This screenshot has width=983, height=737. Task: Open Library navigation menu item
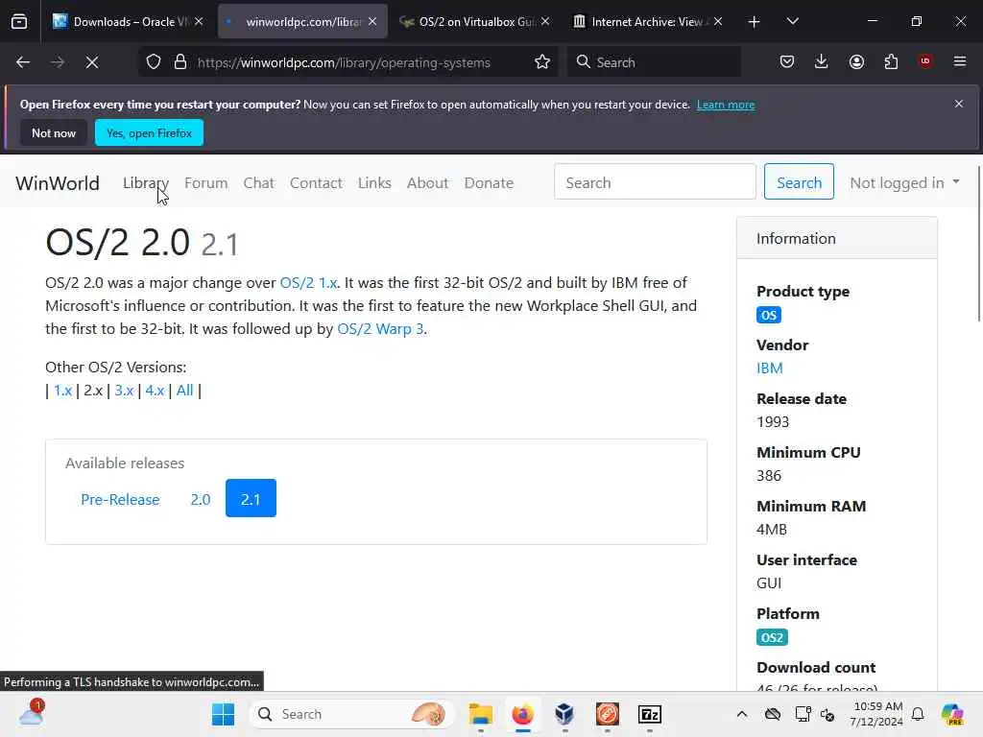click(x=146, y=183)
